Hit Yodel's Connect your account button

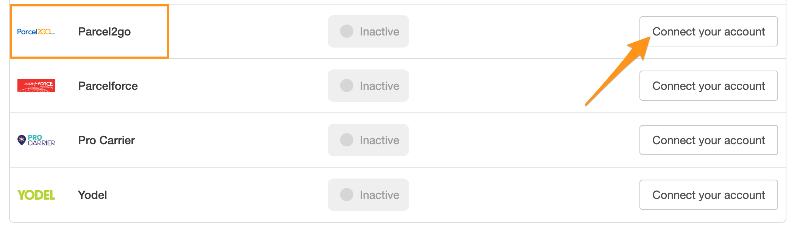[708, 195]
